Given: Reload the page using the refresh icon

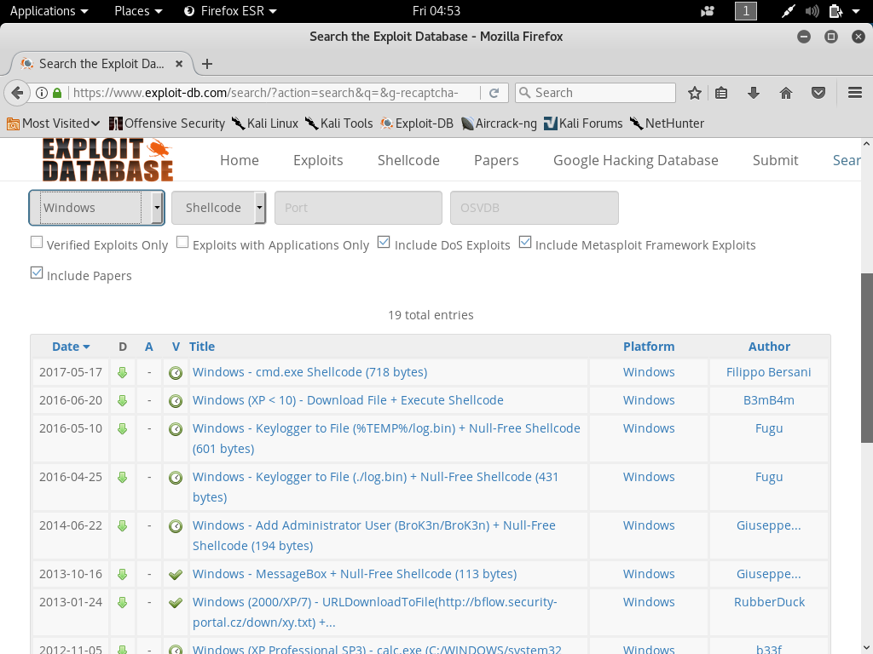Looking at the screenshot, I should (494, 93).
